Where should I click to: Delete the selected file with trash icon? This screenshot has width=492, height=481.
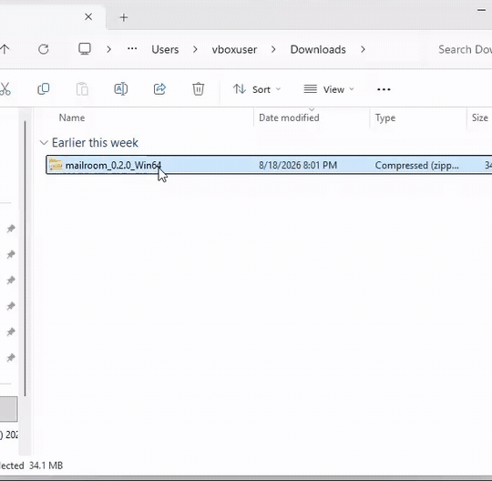pos(199,89)
